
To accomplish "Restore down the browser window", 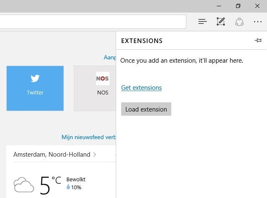I will 238,6.
